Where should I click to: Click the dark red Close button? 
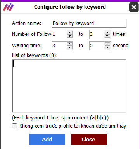[x=89, y=139]
